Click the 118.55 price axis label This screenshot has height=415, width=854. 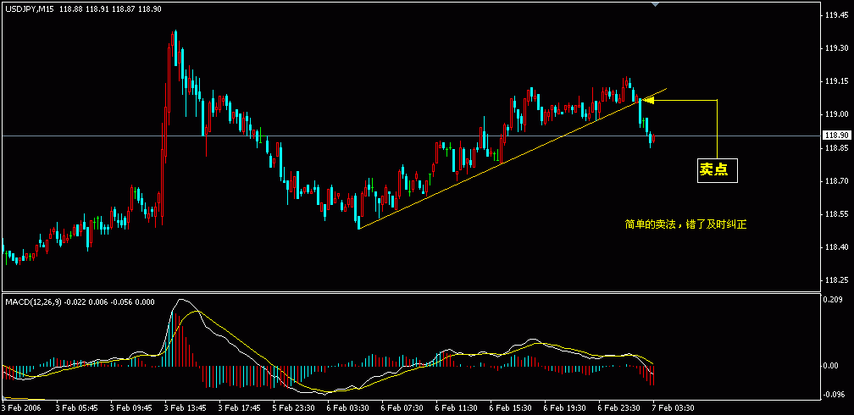pos(836,214)
